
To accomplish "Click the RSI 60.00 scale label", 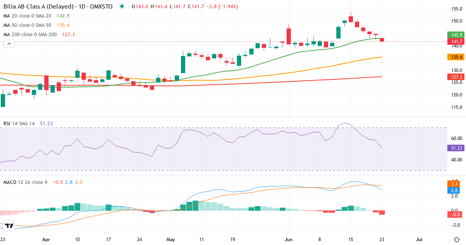I will pyautogui.click(x=457, y=138).
